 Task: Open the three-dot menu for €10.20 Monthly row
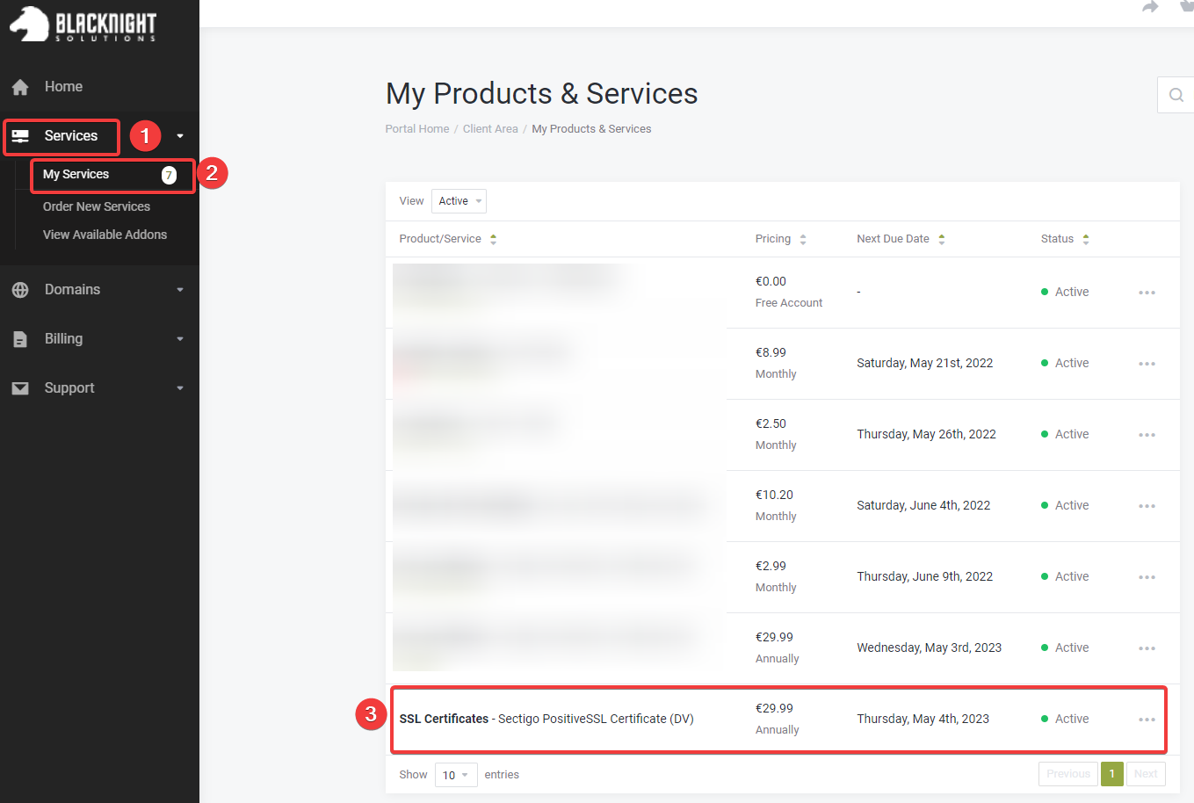click(x=1147, y=506)
